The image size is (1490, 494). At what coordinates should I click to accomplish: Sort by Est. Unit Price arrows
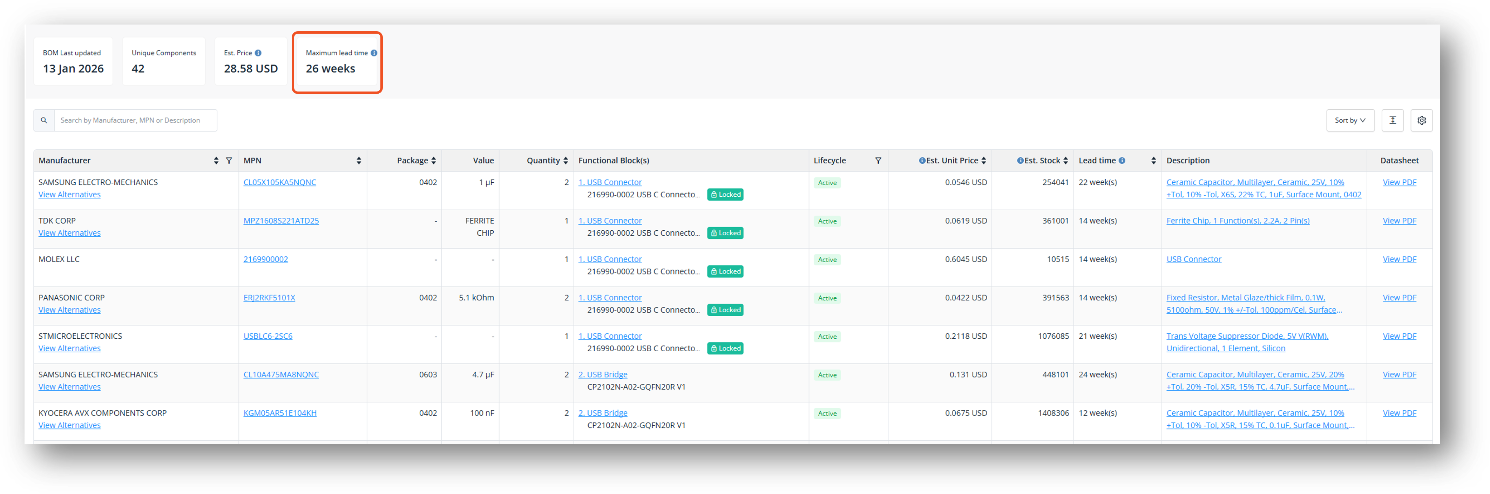[983, 161]
